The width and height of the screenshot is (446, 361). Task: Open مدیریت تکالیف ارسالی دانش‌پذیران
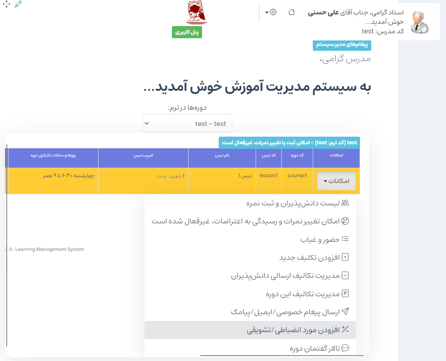[250, 276]
